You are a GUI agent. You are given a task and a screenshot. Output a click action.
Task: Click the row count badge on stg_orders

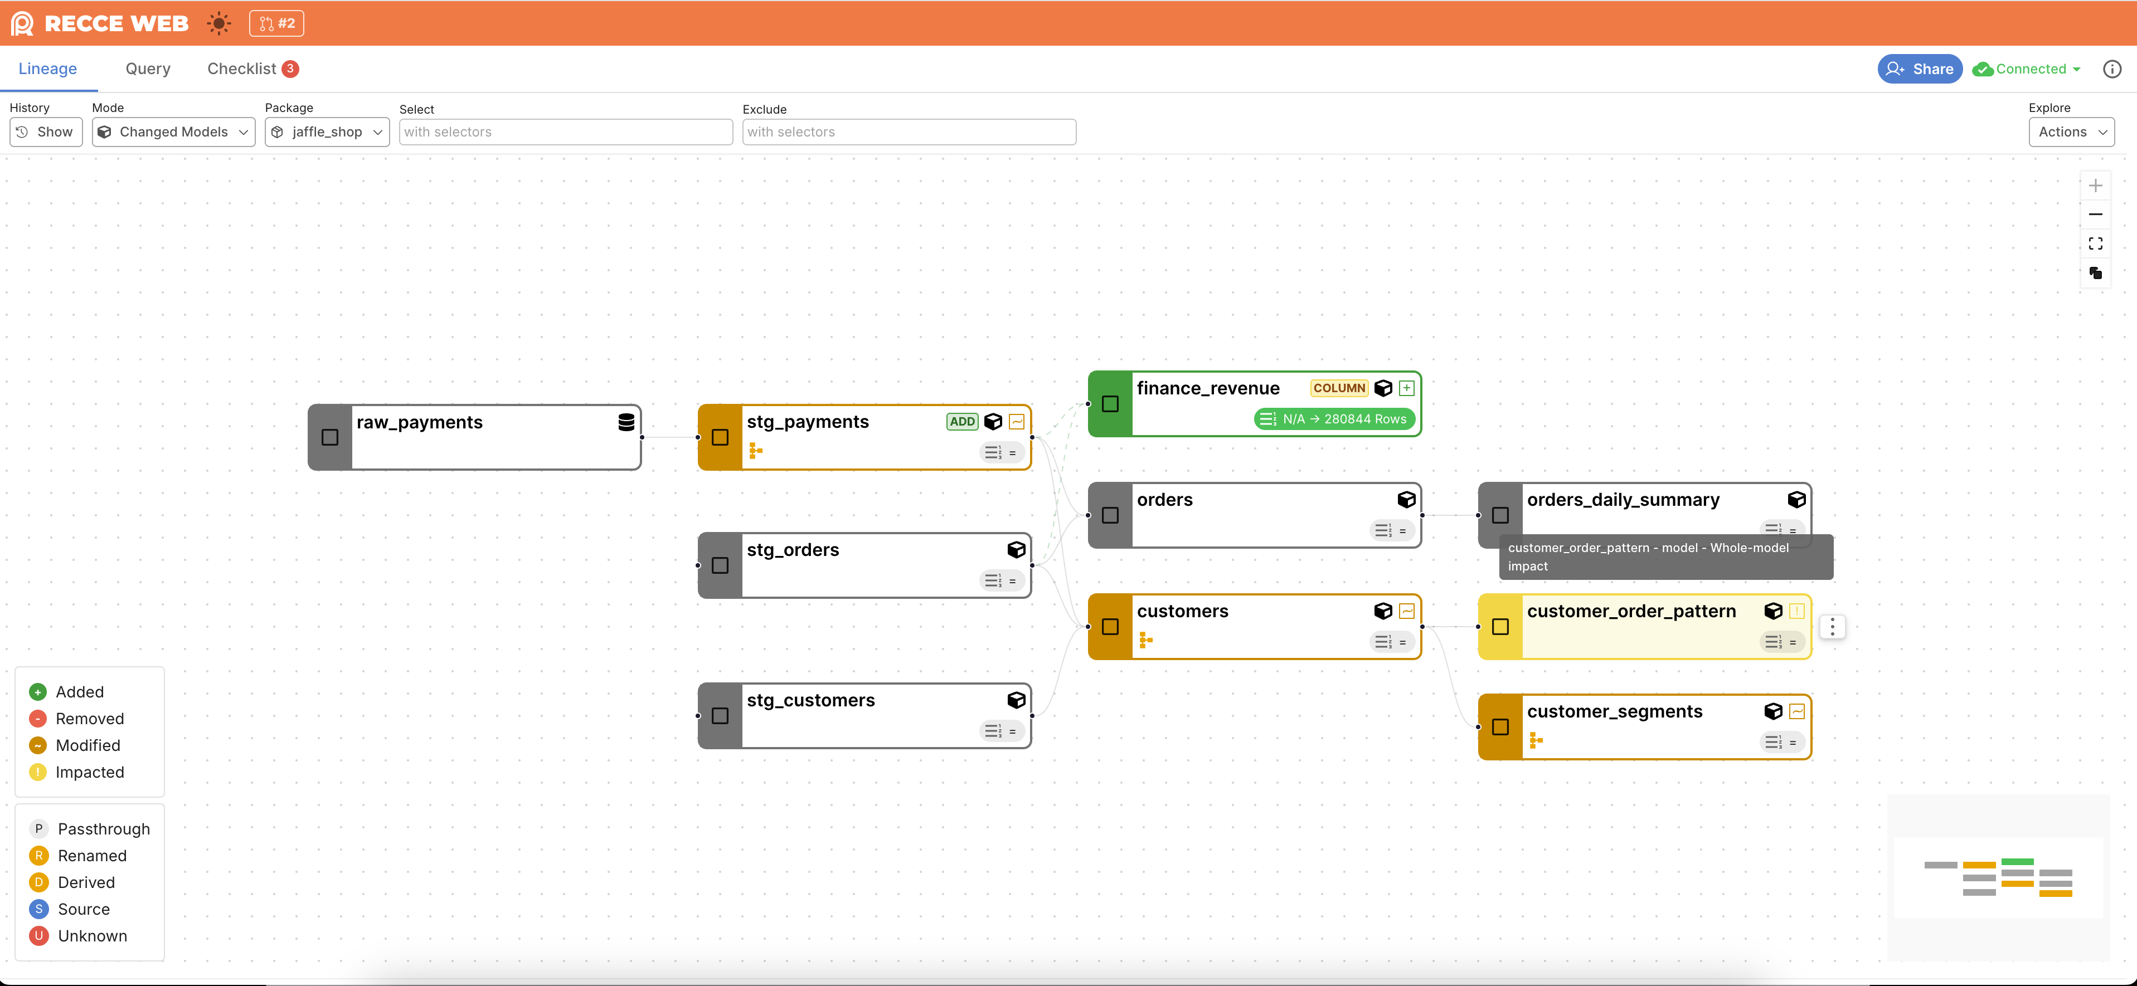1002,582
